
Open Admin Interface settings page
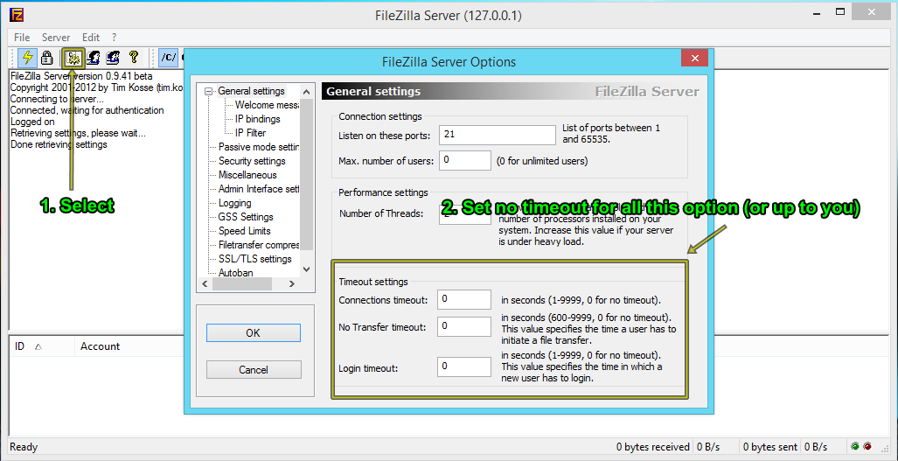pyautogui.click(x=259, y=189)
